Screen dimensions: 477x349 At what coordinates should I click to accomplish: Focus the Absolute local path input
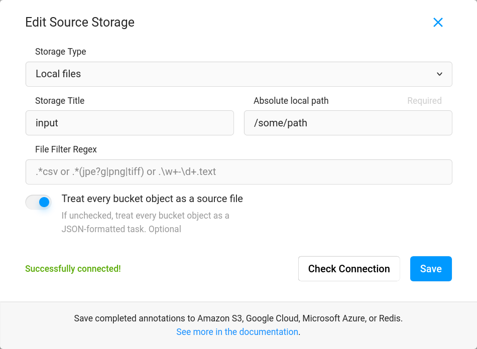pos(348,123)
